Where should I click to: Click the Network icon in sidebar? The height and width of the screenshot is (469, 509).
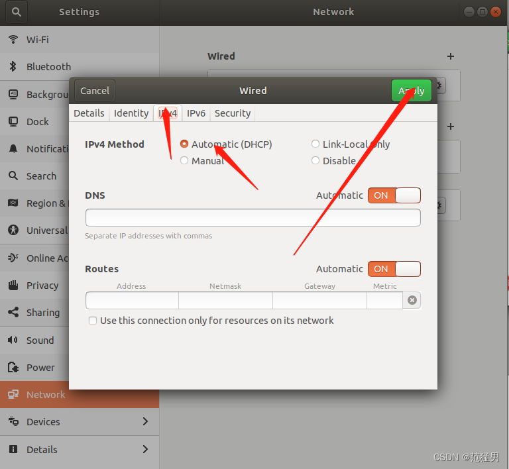click(x=13, y=394)
